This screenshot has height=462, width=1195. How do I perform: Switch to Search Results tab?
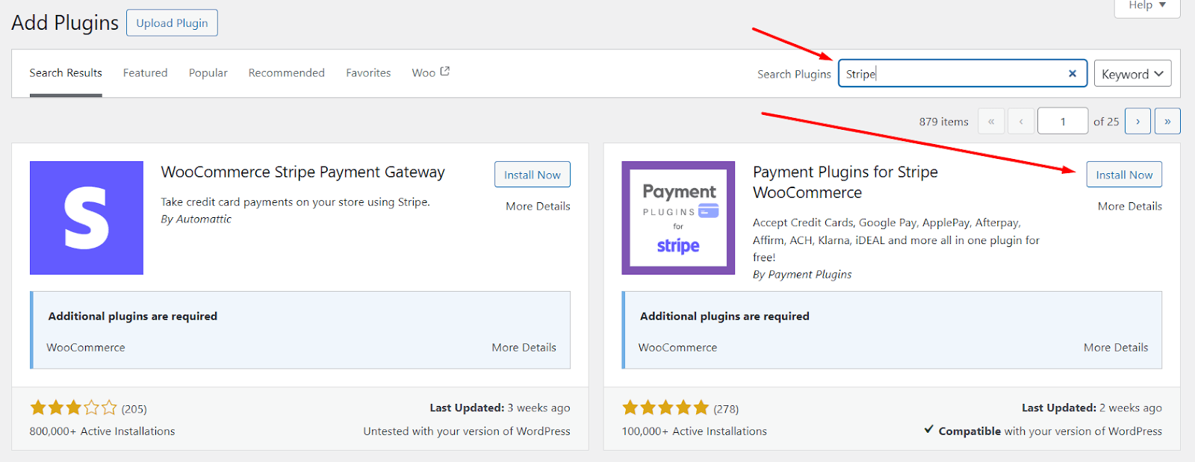(x=66, y=73)
